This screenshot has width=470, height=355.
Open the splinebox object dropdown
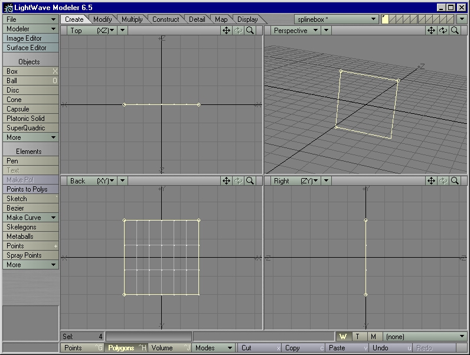point(337,19)
